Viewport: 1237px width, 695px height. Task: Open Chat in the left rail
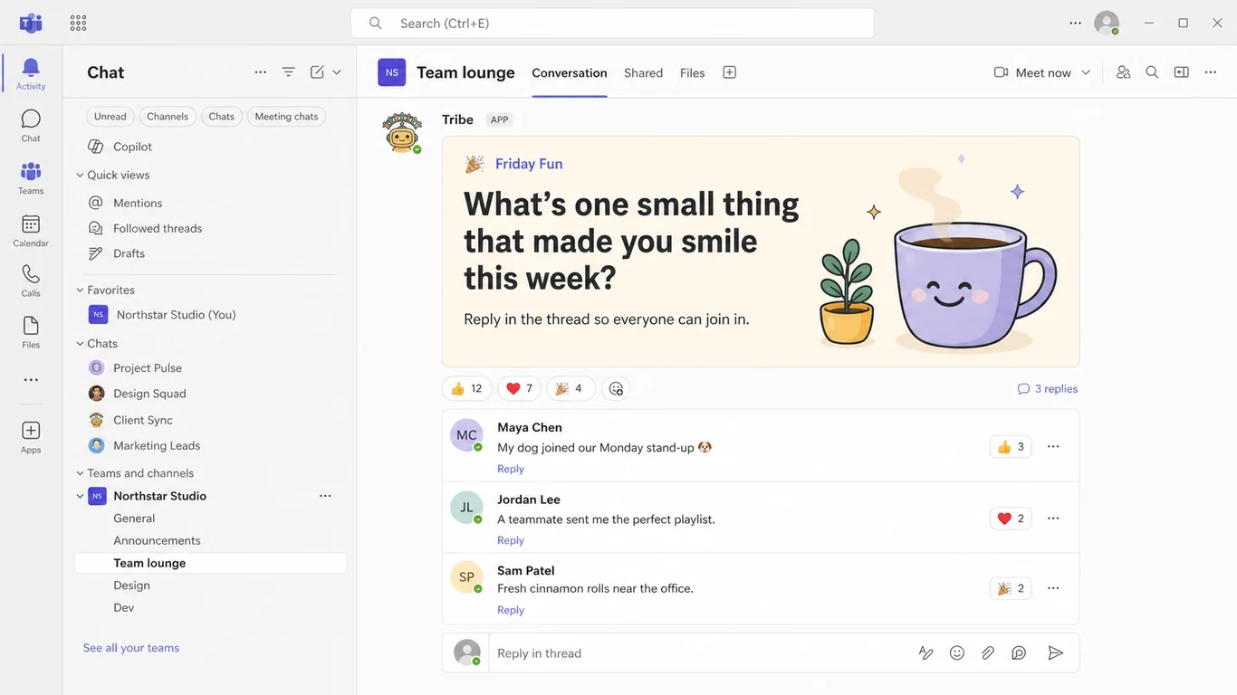[x=31, y=126]
